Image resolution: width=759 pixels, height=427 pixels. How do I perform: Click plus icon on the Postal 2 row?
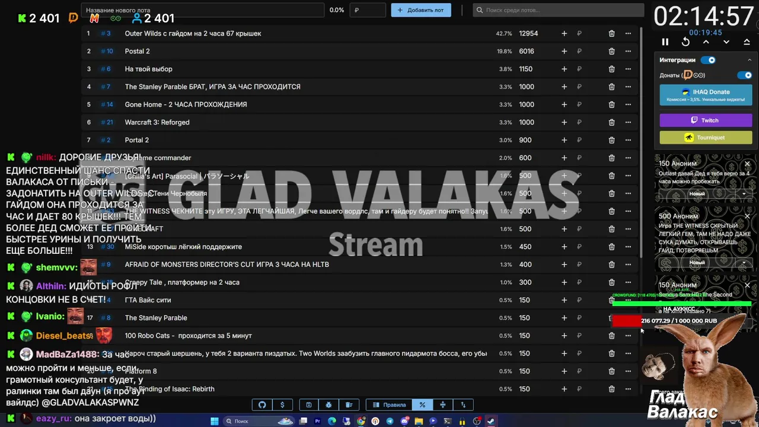564,52
